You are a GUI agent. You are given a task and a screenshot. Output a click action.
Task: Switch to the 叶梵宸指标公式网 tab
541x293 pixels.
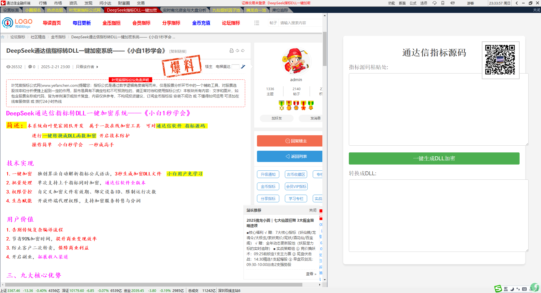tap(85, 10)
